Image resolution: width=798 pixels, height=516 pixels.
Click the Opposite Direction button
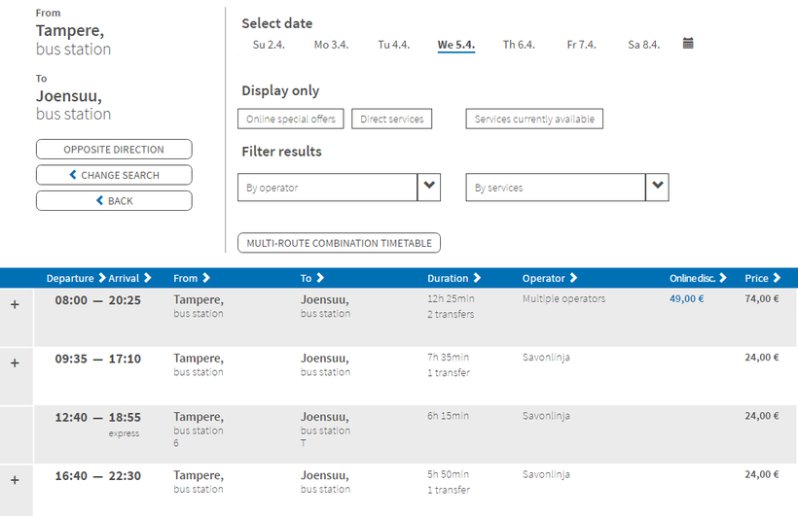(x=114, y=150)
